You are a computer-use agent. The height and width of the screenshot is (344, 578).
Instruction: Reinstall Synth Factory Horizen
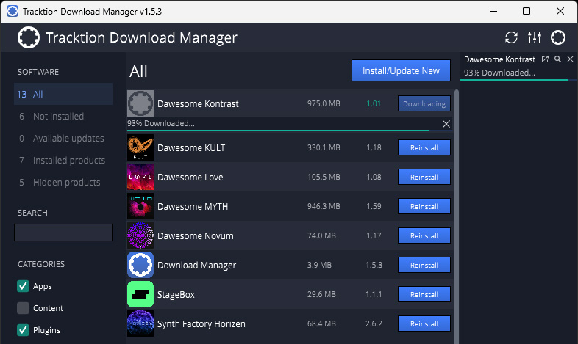[424, 323]
